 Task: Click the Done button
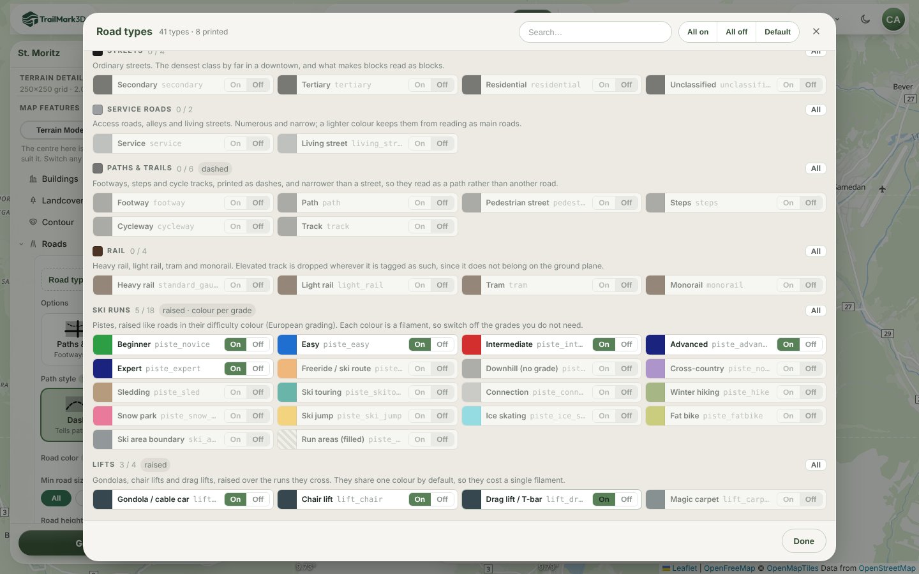[803, 541]
